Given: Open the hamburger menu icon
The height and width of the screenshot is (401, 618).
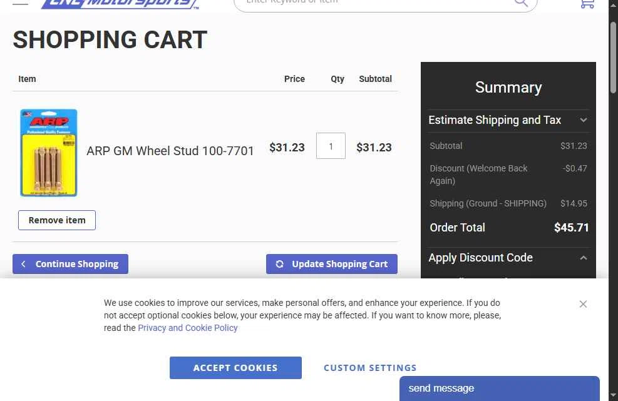Looking at the screenshot, I should point(21,3).
